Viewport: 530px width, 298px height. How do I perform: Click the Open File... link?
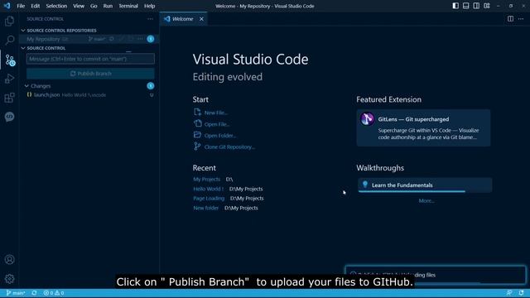pyautogui.click(x=217, y=124)
